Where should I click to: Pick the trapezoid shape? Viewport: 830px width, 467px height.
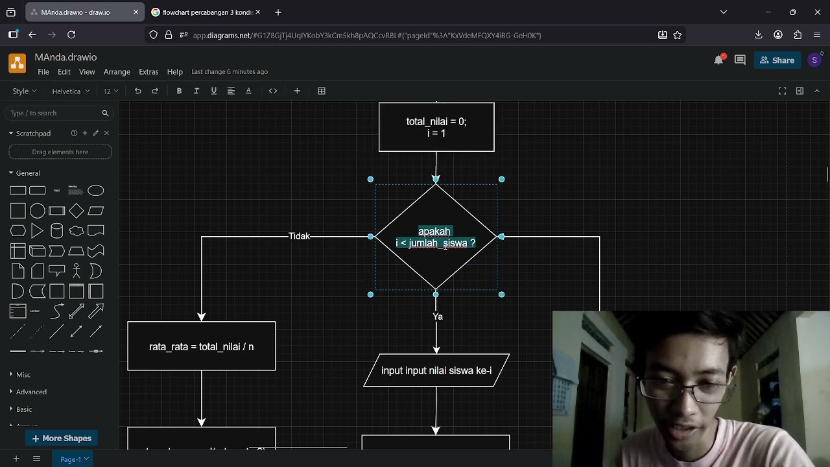pos(77,251)
